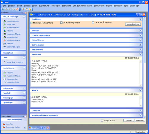Image resolution: width=149 pixels, height=134 pixels.
Task: Open the Medikamente menu
Action: pyautogui.click(x=66, y=6)
